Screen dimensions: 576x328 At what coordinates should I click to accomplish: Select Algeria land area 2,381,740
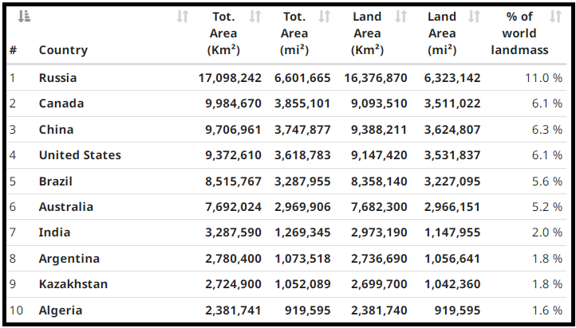[379, 310]
